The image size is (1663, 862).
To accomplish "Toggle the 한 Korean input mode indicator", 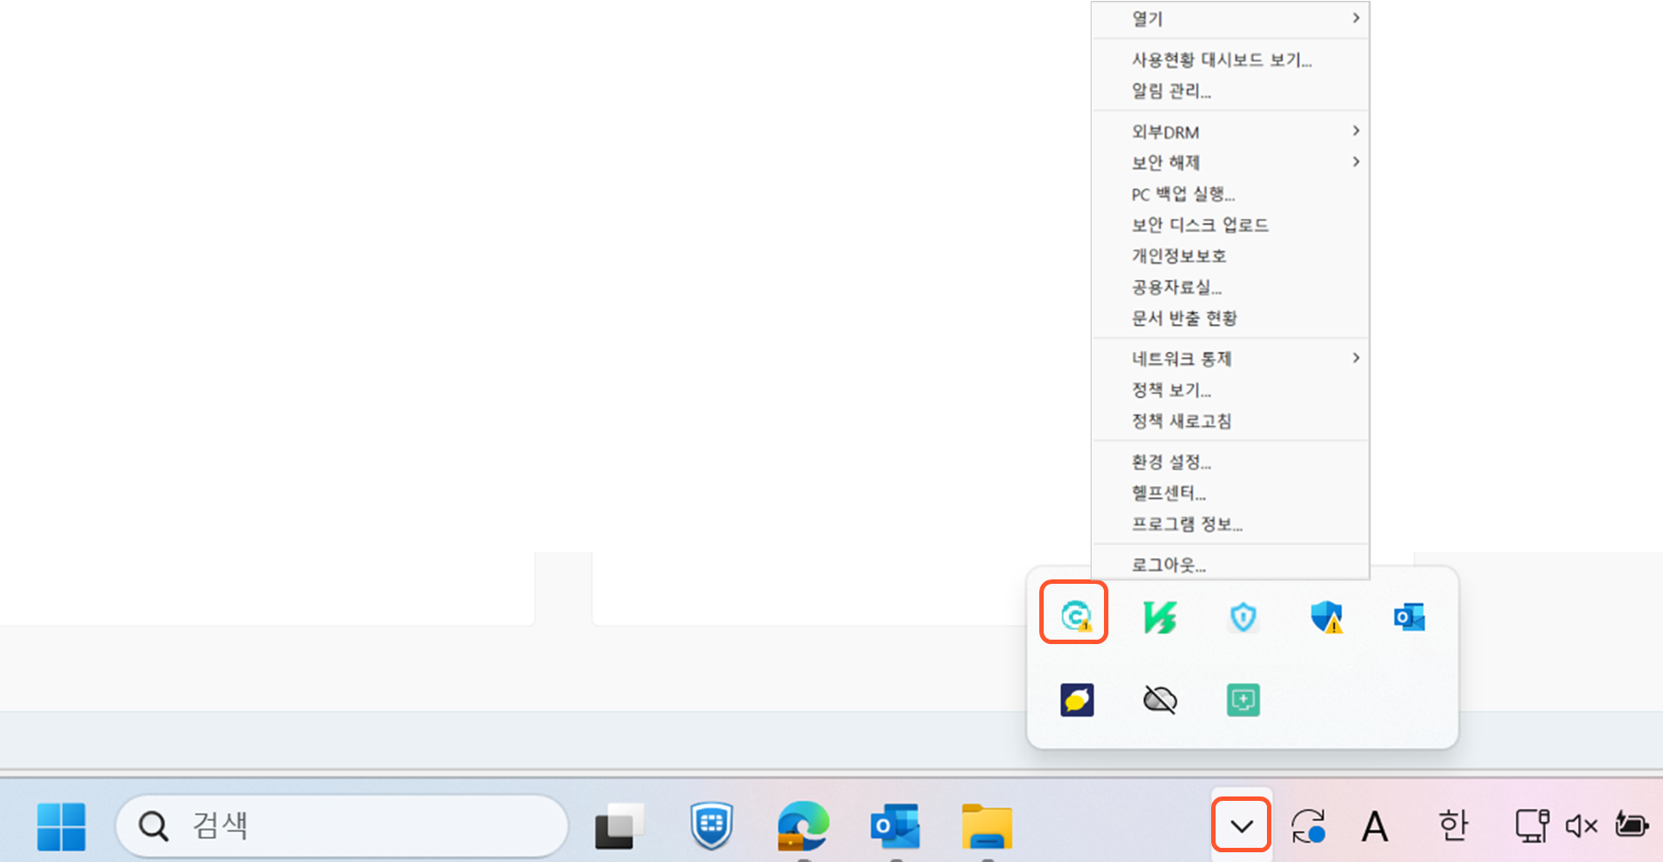I will [1453, 826].
